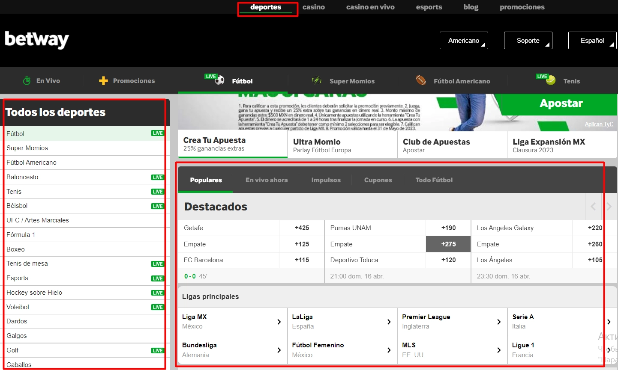This screenshot has width=618, height=370.
Task: Select the highlighted +275 Empate odds
Action: [448, 244]
